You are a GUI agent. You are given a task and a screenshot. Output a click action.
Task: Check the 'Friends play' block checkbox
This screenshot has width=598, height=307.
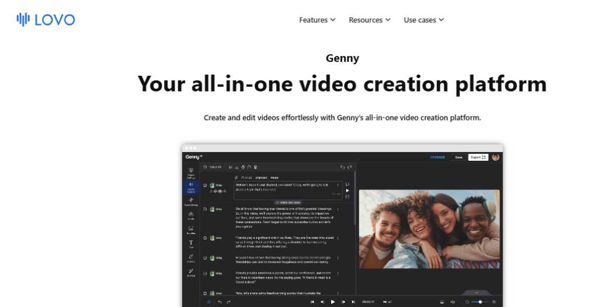(205, 238)
